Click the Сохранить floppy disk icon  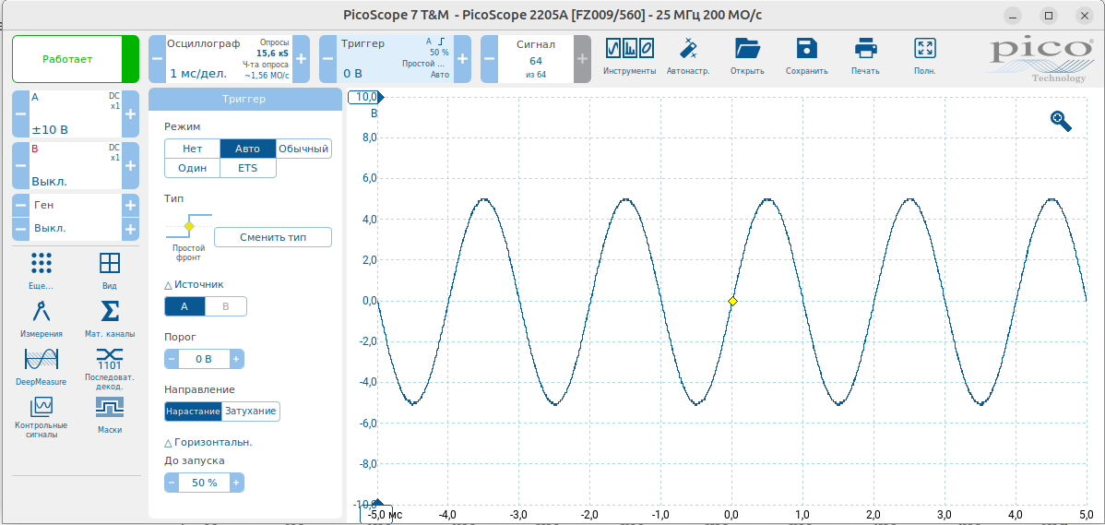pyautogui.click(x=806, y=49)
